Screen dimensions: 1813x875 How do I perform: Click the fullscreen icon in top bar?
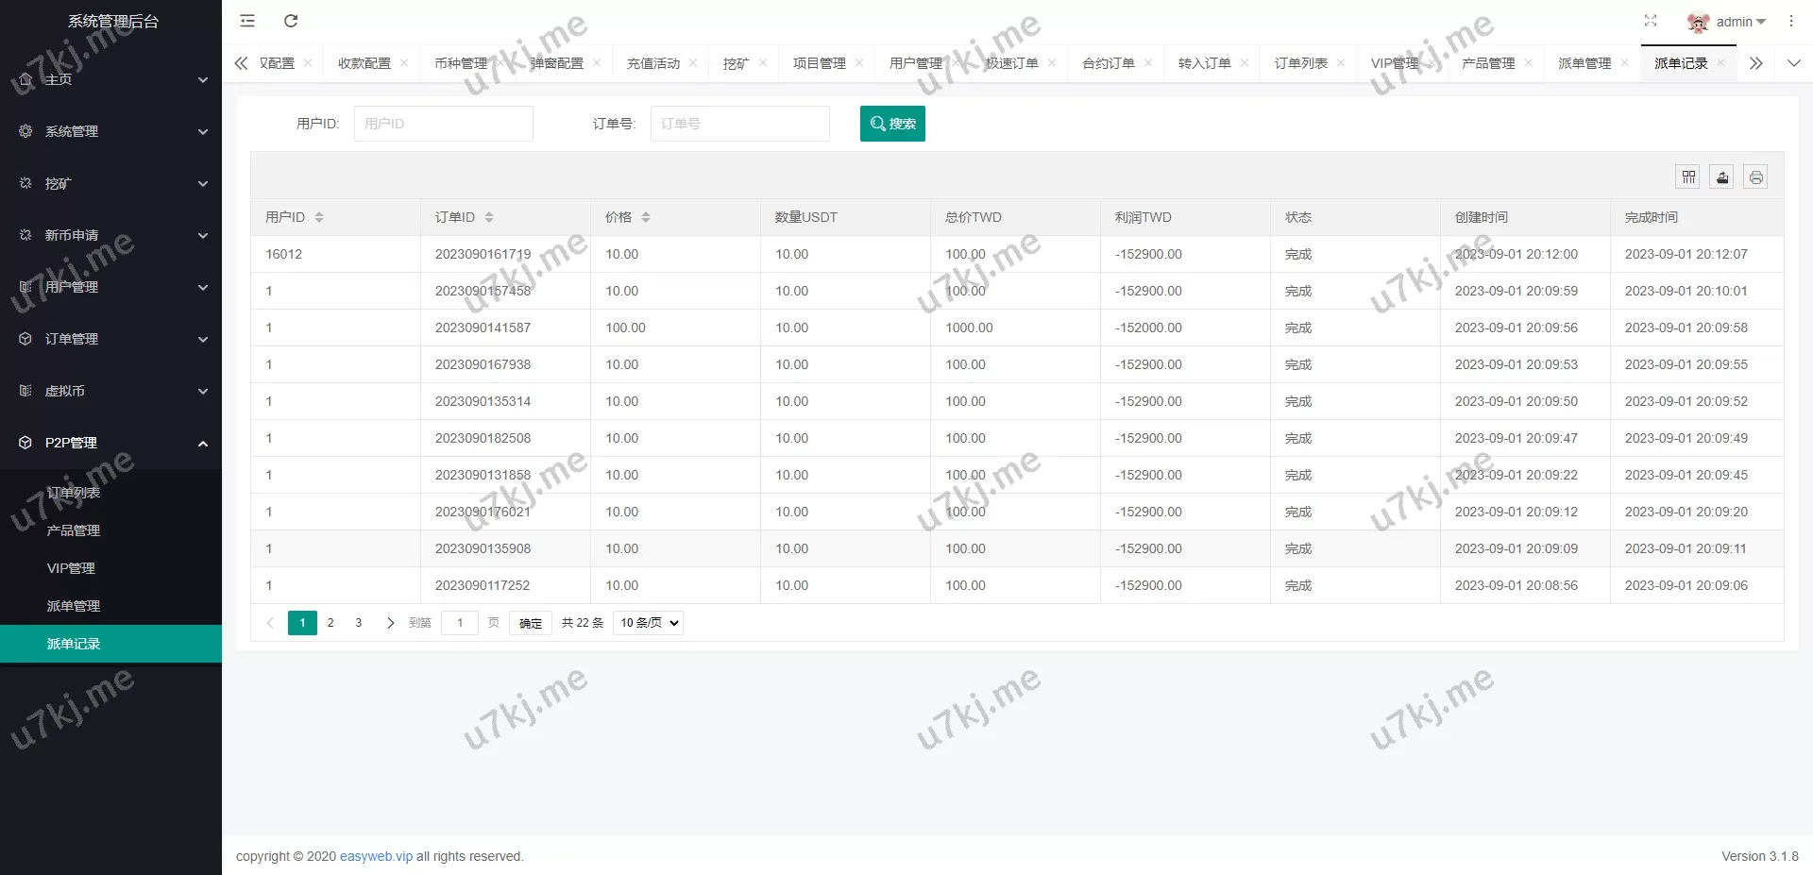pyautogui.click(x=1651, y=21)
